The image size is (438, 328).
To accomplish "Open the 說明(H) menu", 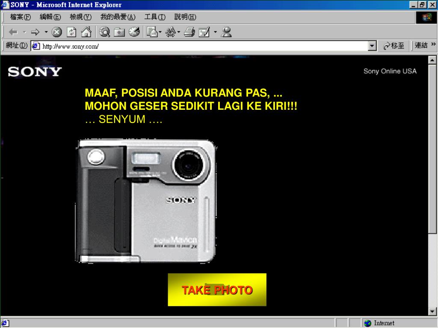I will click(185, 17).
